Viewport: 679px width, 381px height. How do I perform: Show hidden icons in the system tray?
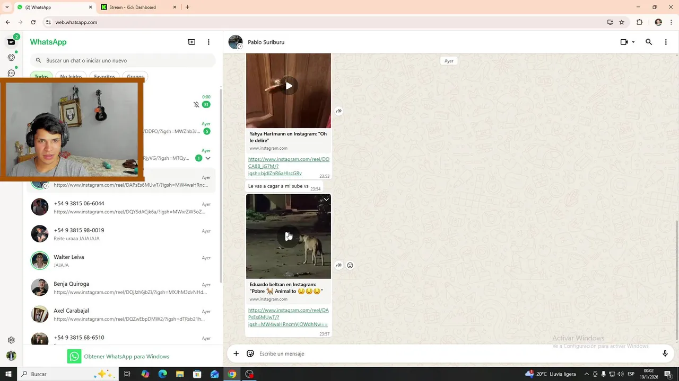586,374
